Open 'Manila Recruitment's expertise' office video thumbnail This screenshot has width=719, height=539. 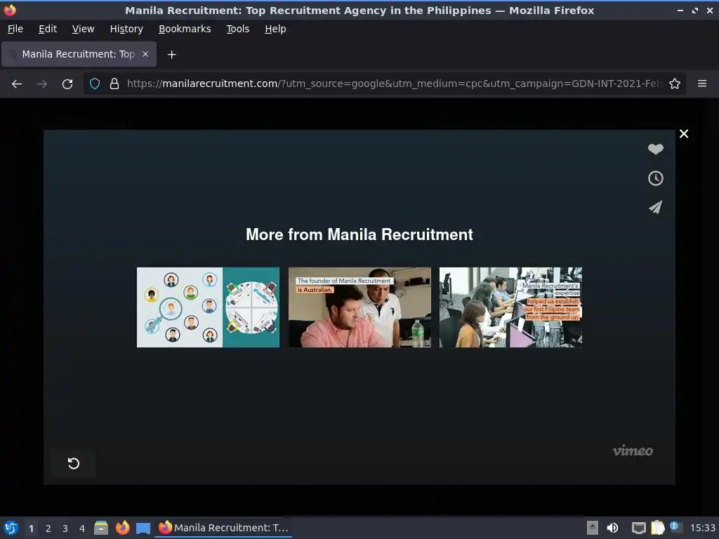click(510, 307)
